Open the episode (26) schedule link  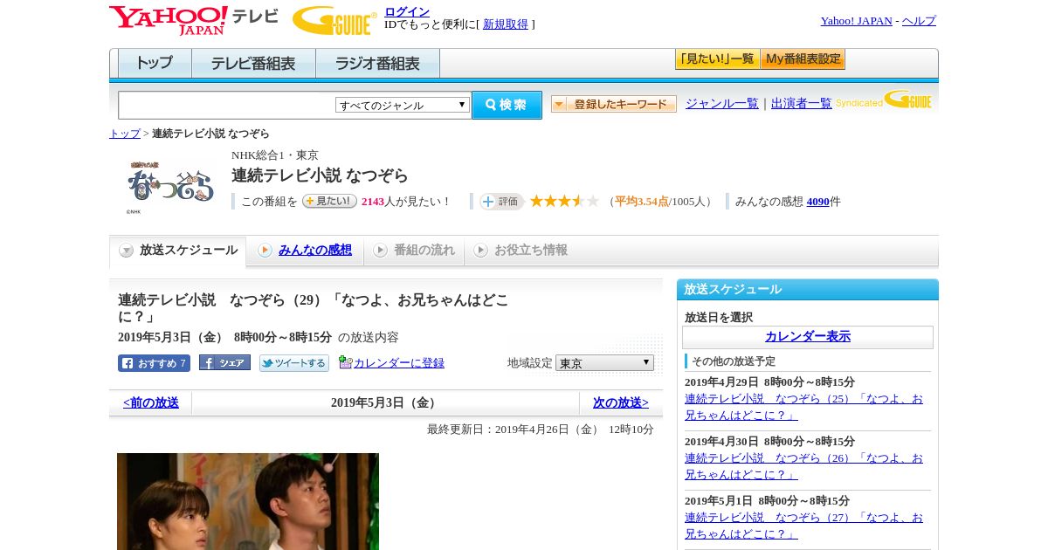pyautogui.click(x=803, y=466)
